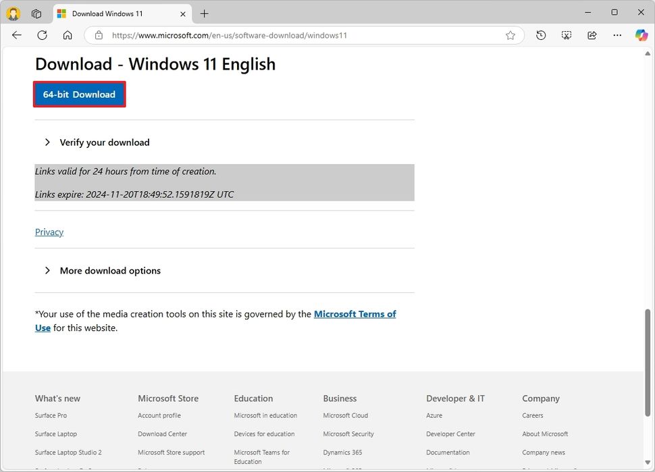Viewport: 655px width, 472px height.
Task: Click the 64-bit Download button
Action: (x=79, y=94)
